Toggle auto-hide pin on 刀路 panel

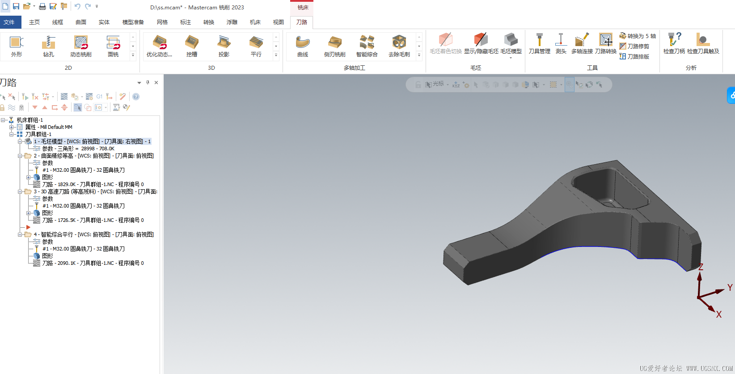click(148, 82)
